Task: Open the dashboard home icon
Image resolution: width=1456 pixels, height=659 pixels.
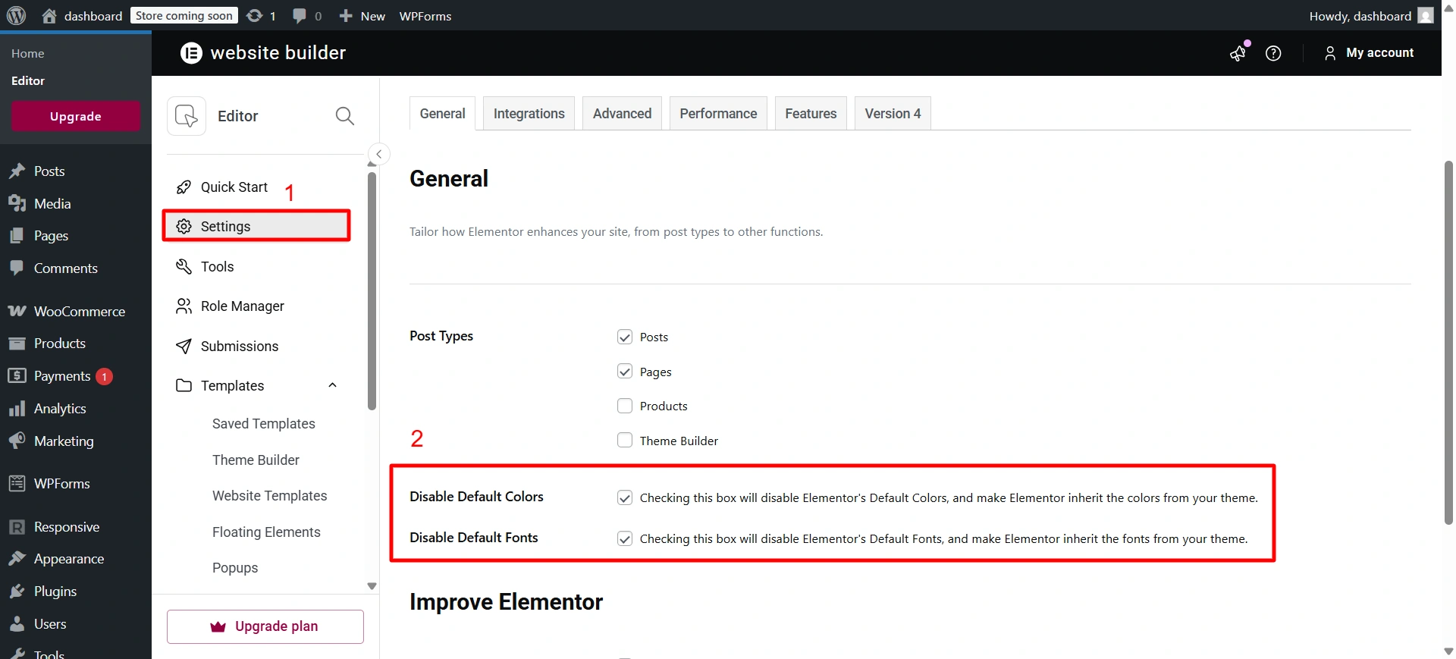Action: coord(49,16)
